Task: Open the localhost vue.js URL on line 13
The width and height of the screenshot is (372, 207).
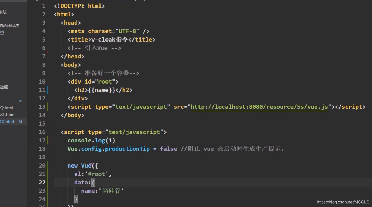Action: point(259,107)
